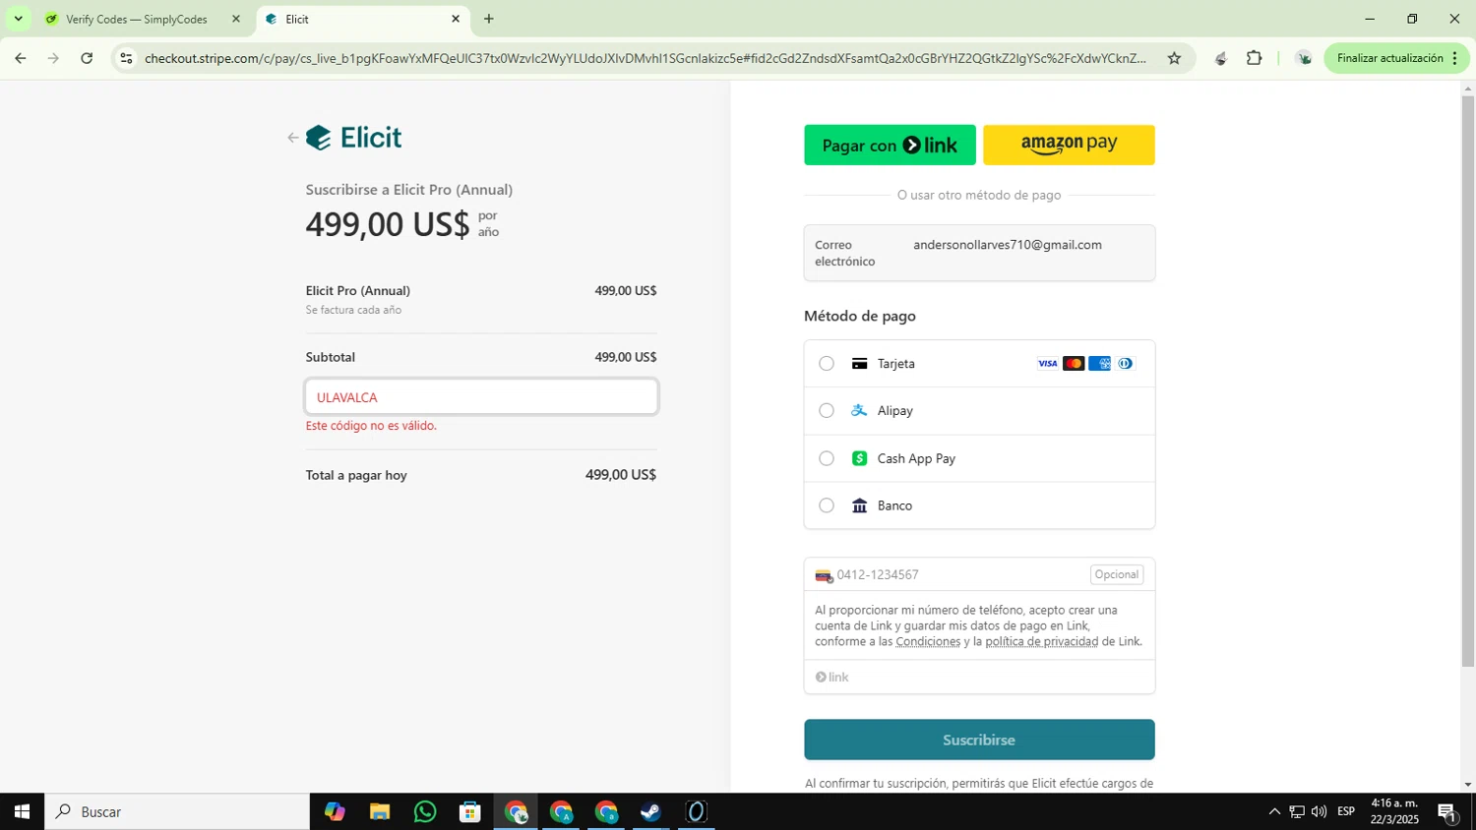Open the Windows Start menu
1476x830 pixels.
pos(22,811)
